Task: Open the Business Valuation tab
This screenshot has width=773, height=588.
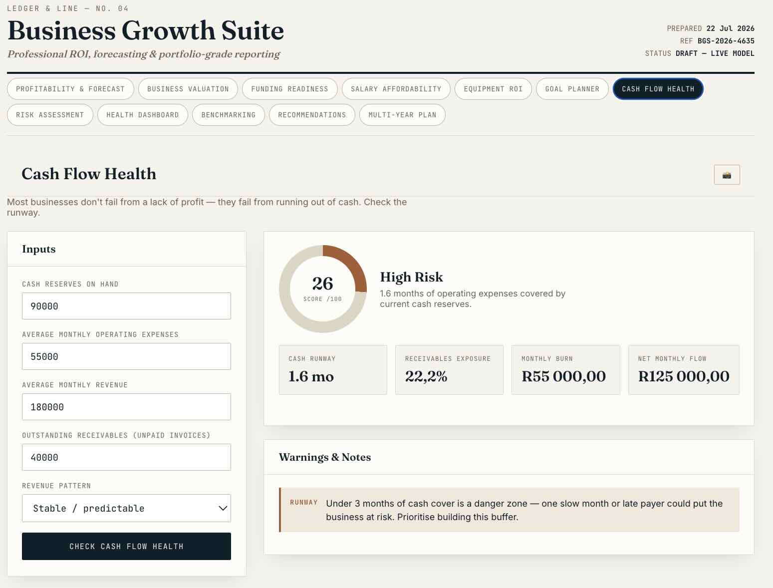Action: 188,89
